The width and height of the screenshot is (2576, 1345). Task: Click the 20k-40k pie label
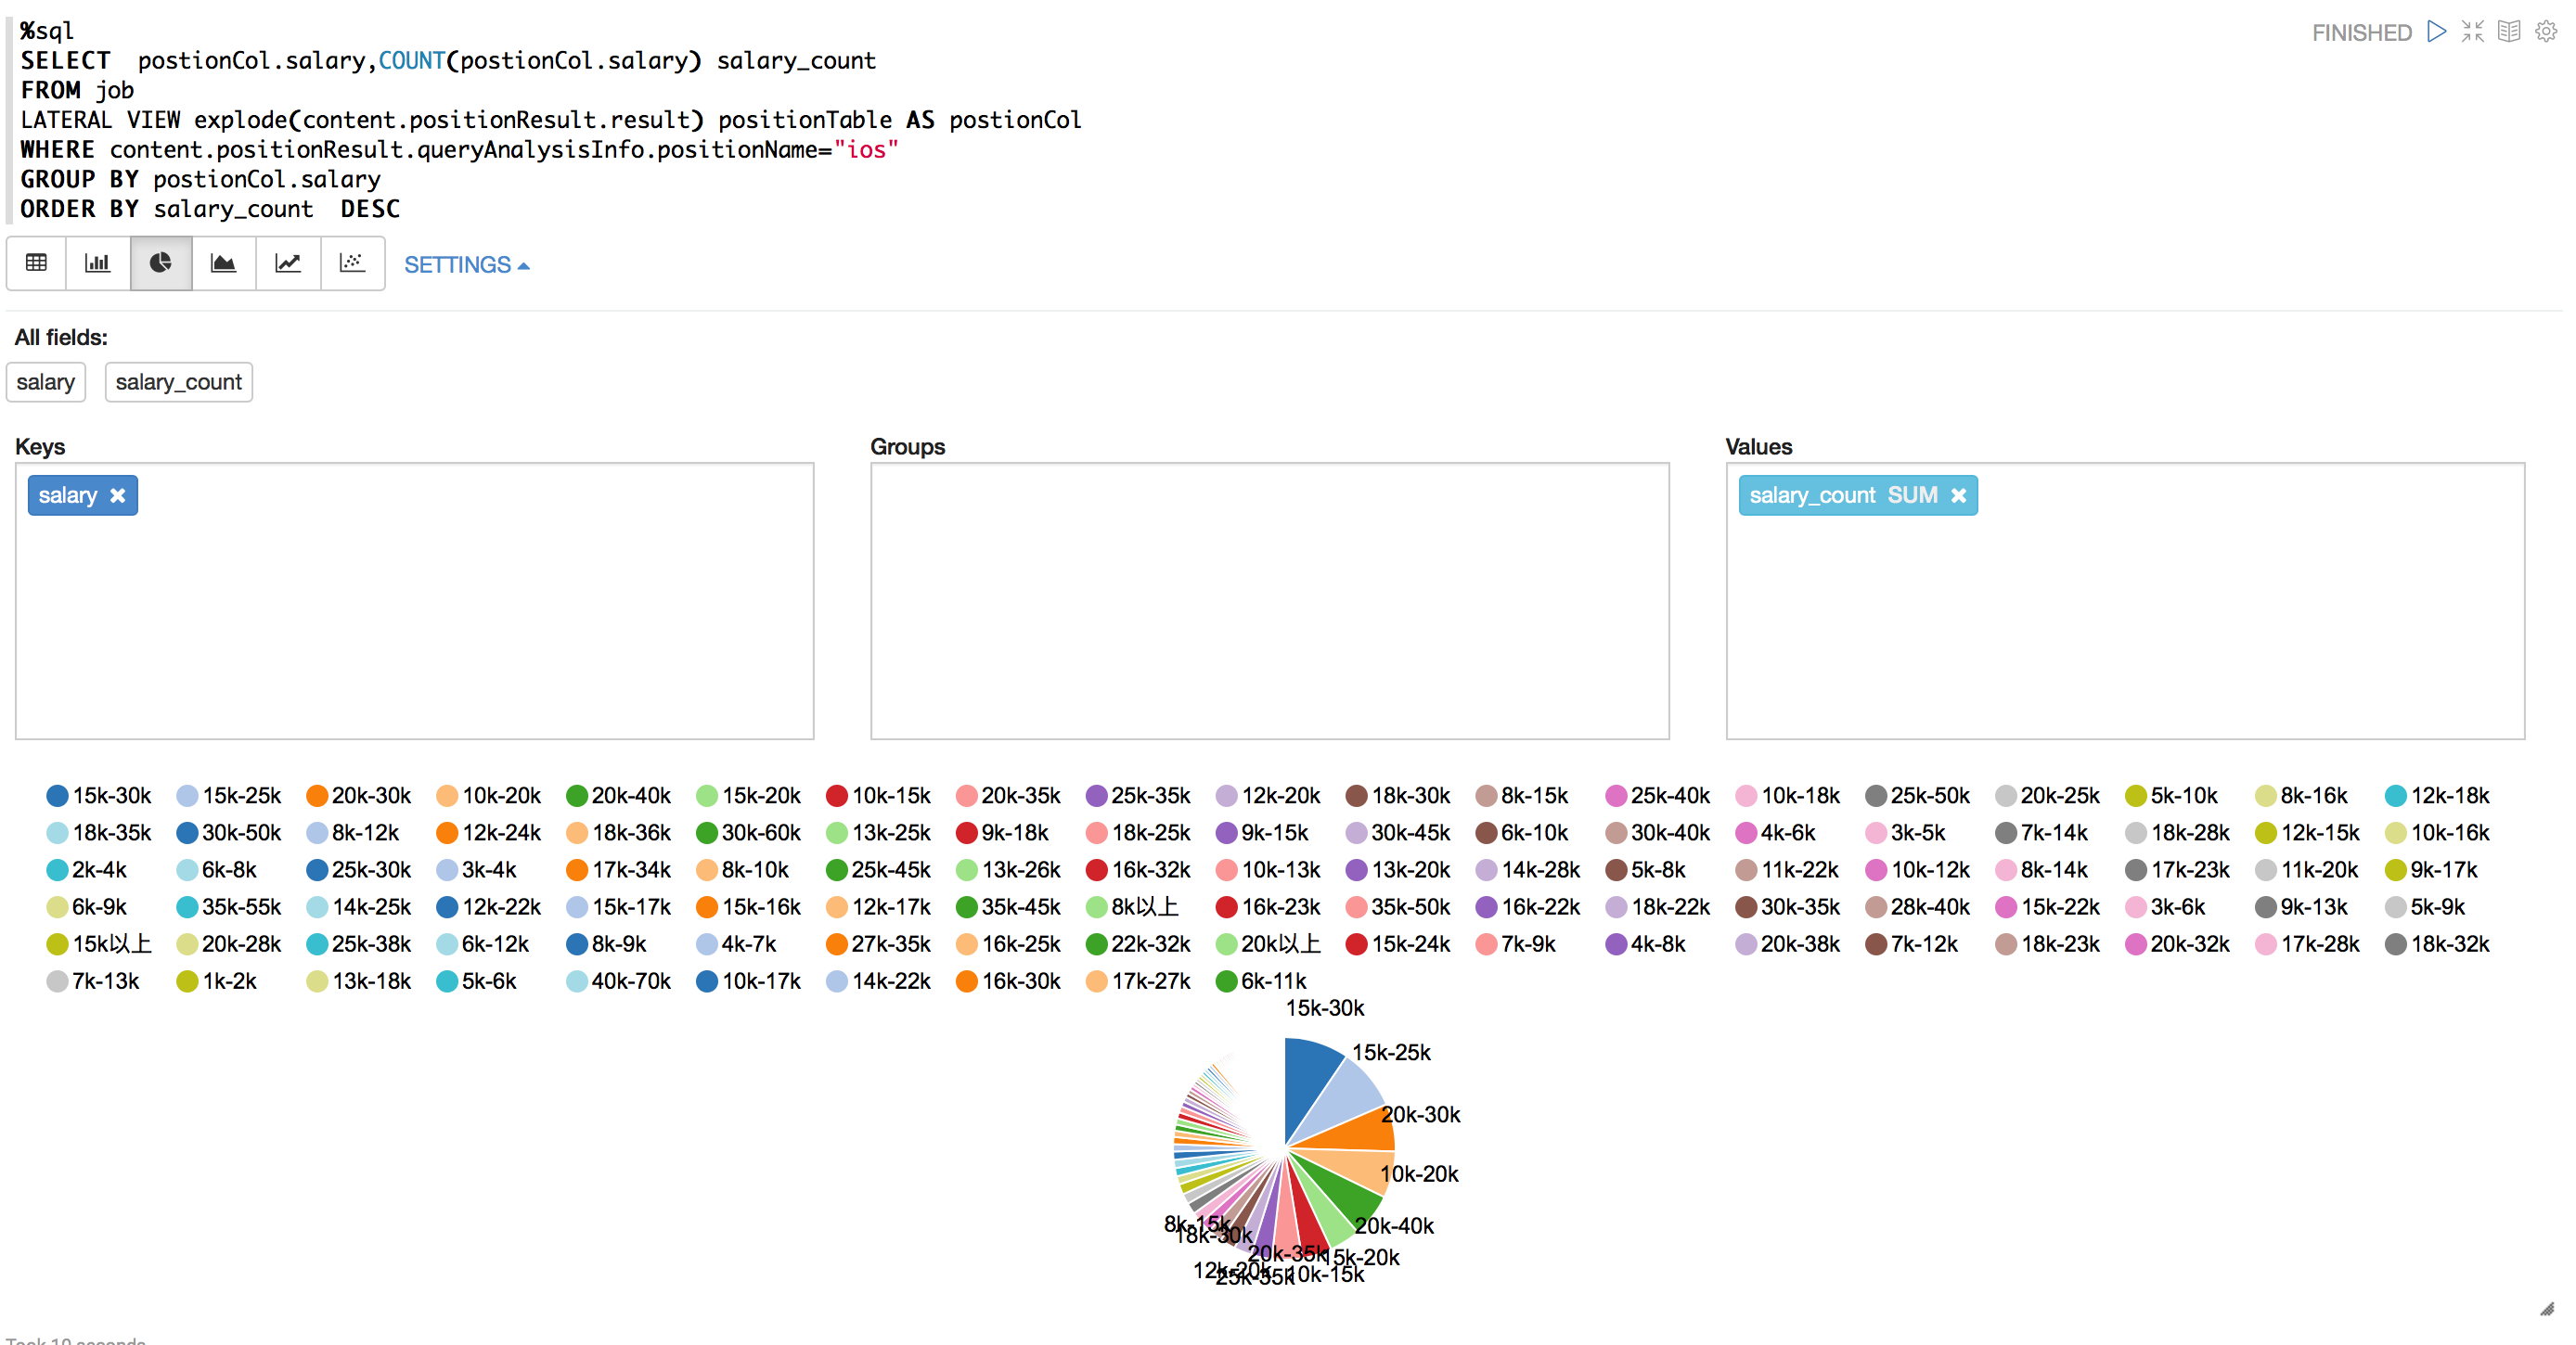coord(1394,1226)
